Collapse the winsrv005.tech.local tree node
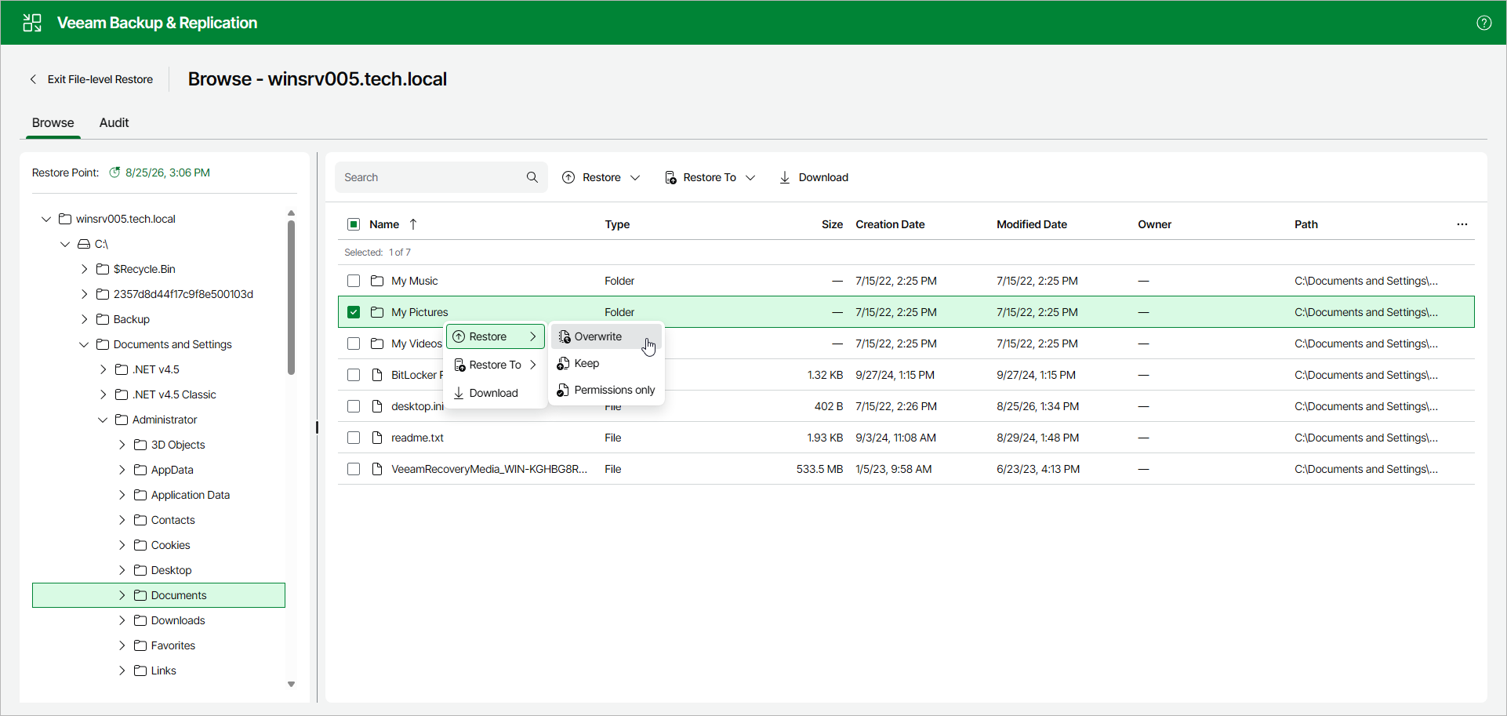The image size is (1507, 716). [46, 219]
